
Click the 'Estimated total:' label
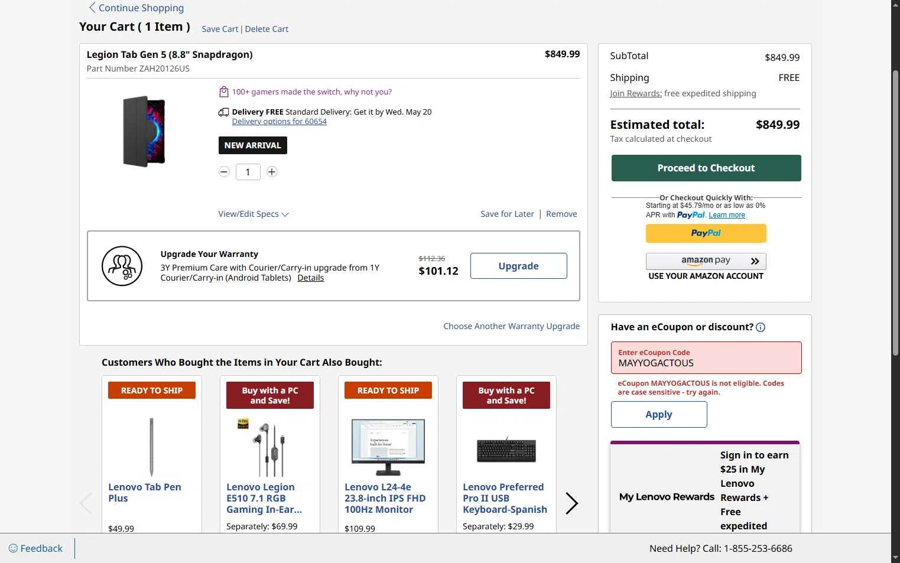[x=657, y=125]
